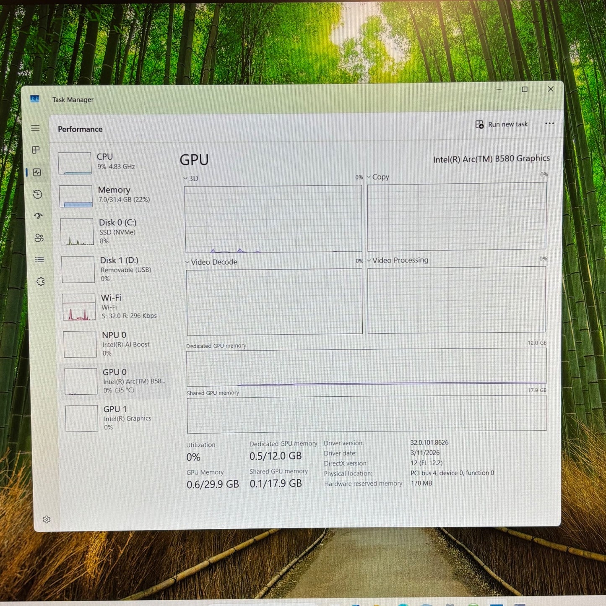Minimize the Task Manager window

coord(499,89)
